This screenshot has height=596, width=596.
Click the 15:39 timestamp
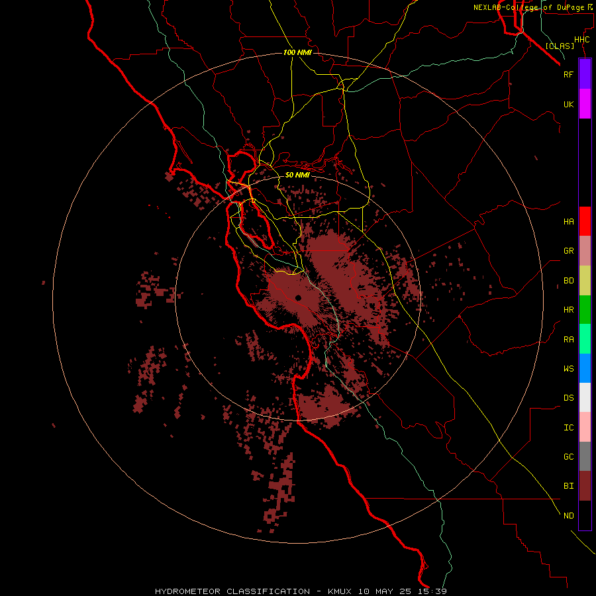(x=431, y=591)
